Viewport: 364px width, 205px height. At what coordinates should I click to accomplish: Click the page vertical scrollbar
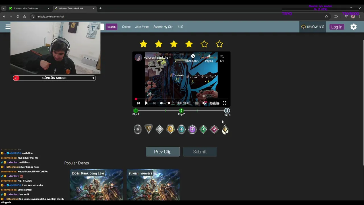[363, 102]
